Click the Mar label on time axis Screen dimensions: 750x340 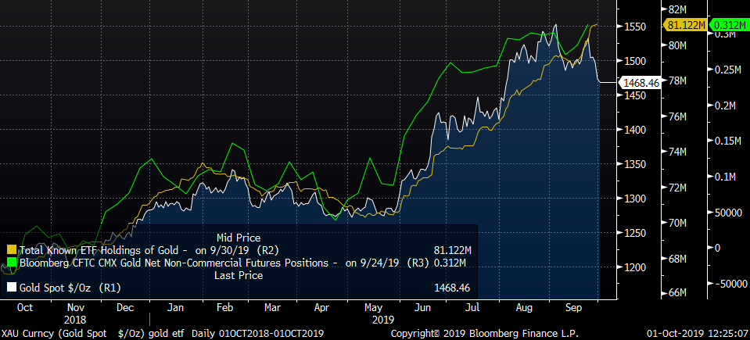click(273, 308)
